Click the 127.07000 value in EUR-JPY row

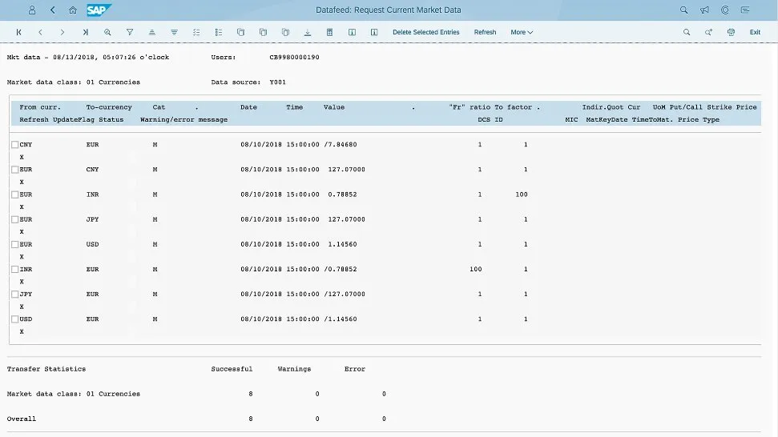(346, 219)
